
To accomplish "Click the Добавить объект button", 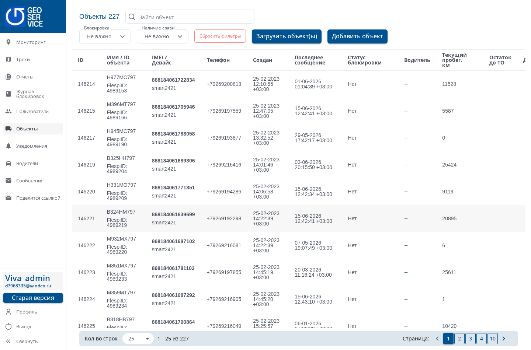I will click(357, 36).
